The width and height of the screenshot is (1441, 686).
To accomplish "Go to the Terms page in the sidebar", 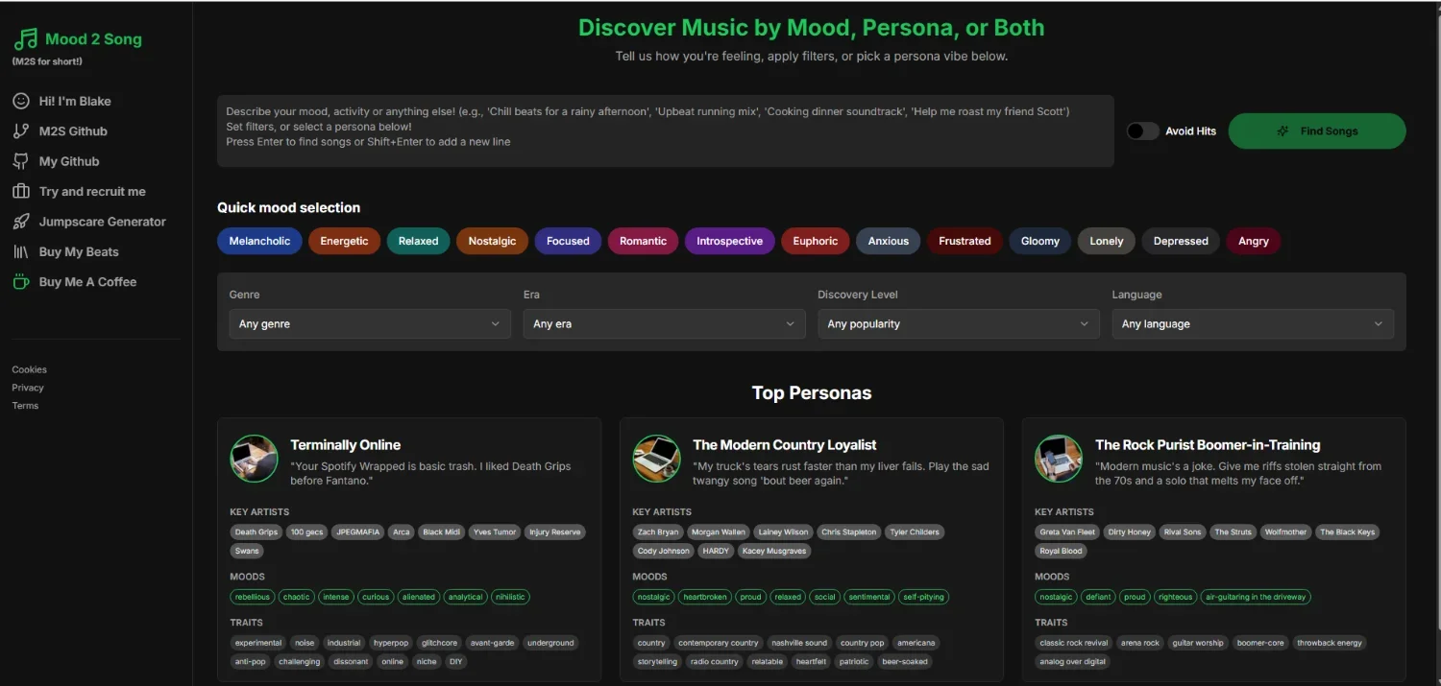I will (25, 406).
